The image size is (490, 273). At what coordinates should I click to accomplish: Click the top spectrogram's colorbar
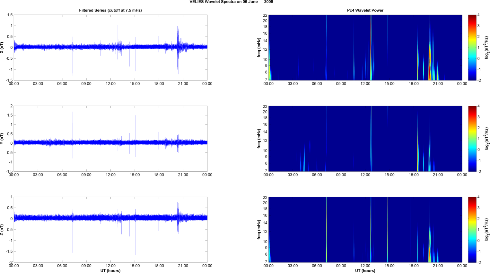(472, 47)
